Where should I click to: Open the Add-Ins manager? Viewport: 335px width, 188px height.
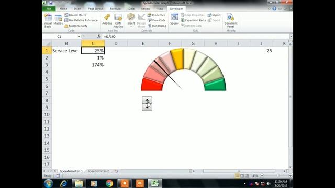point(107,19)
